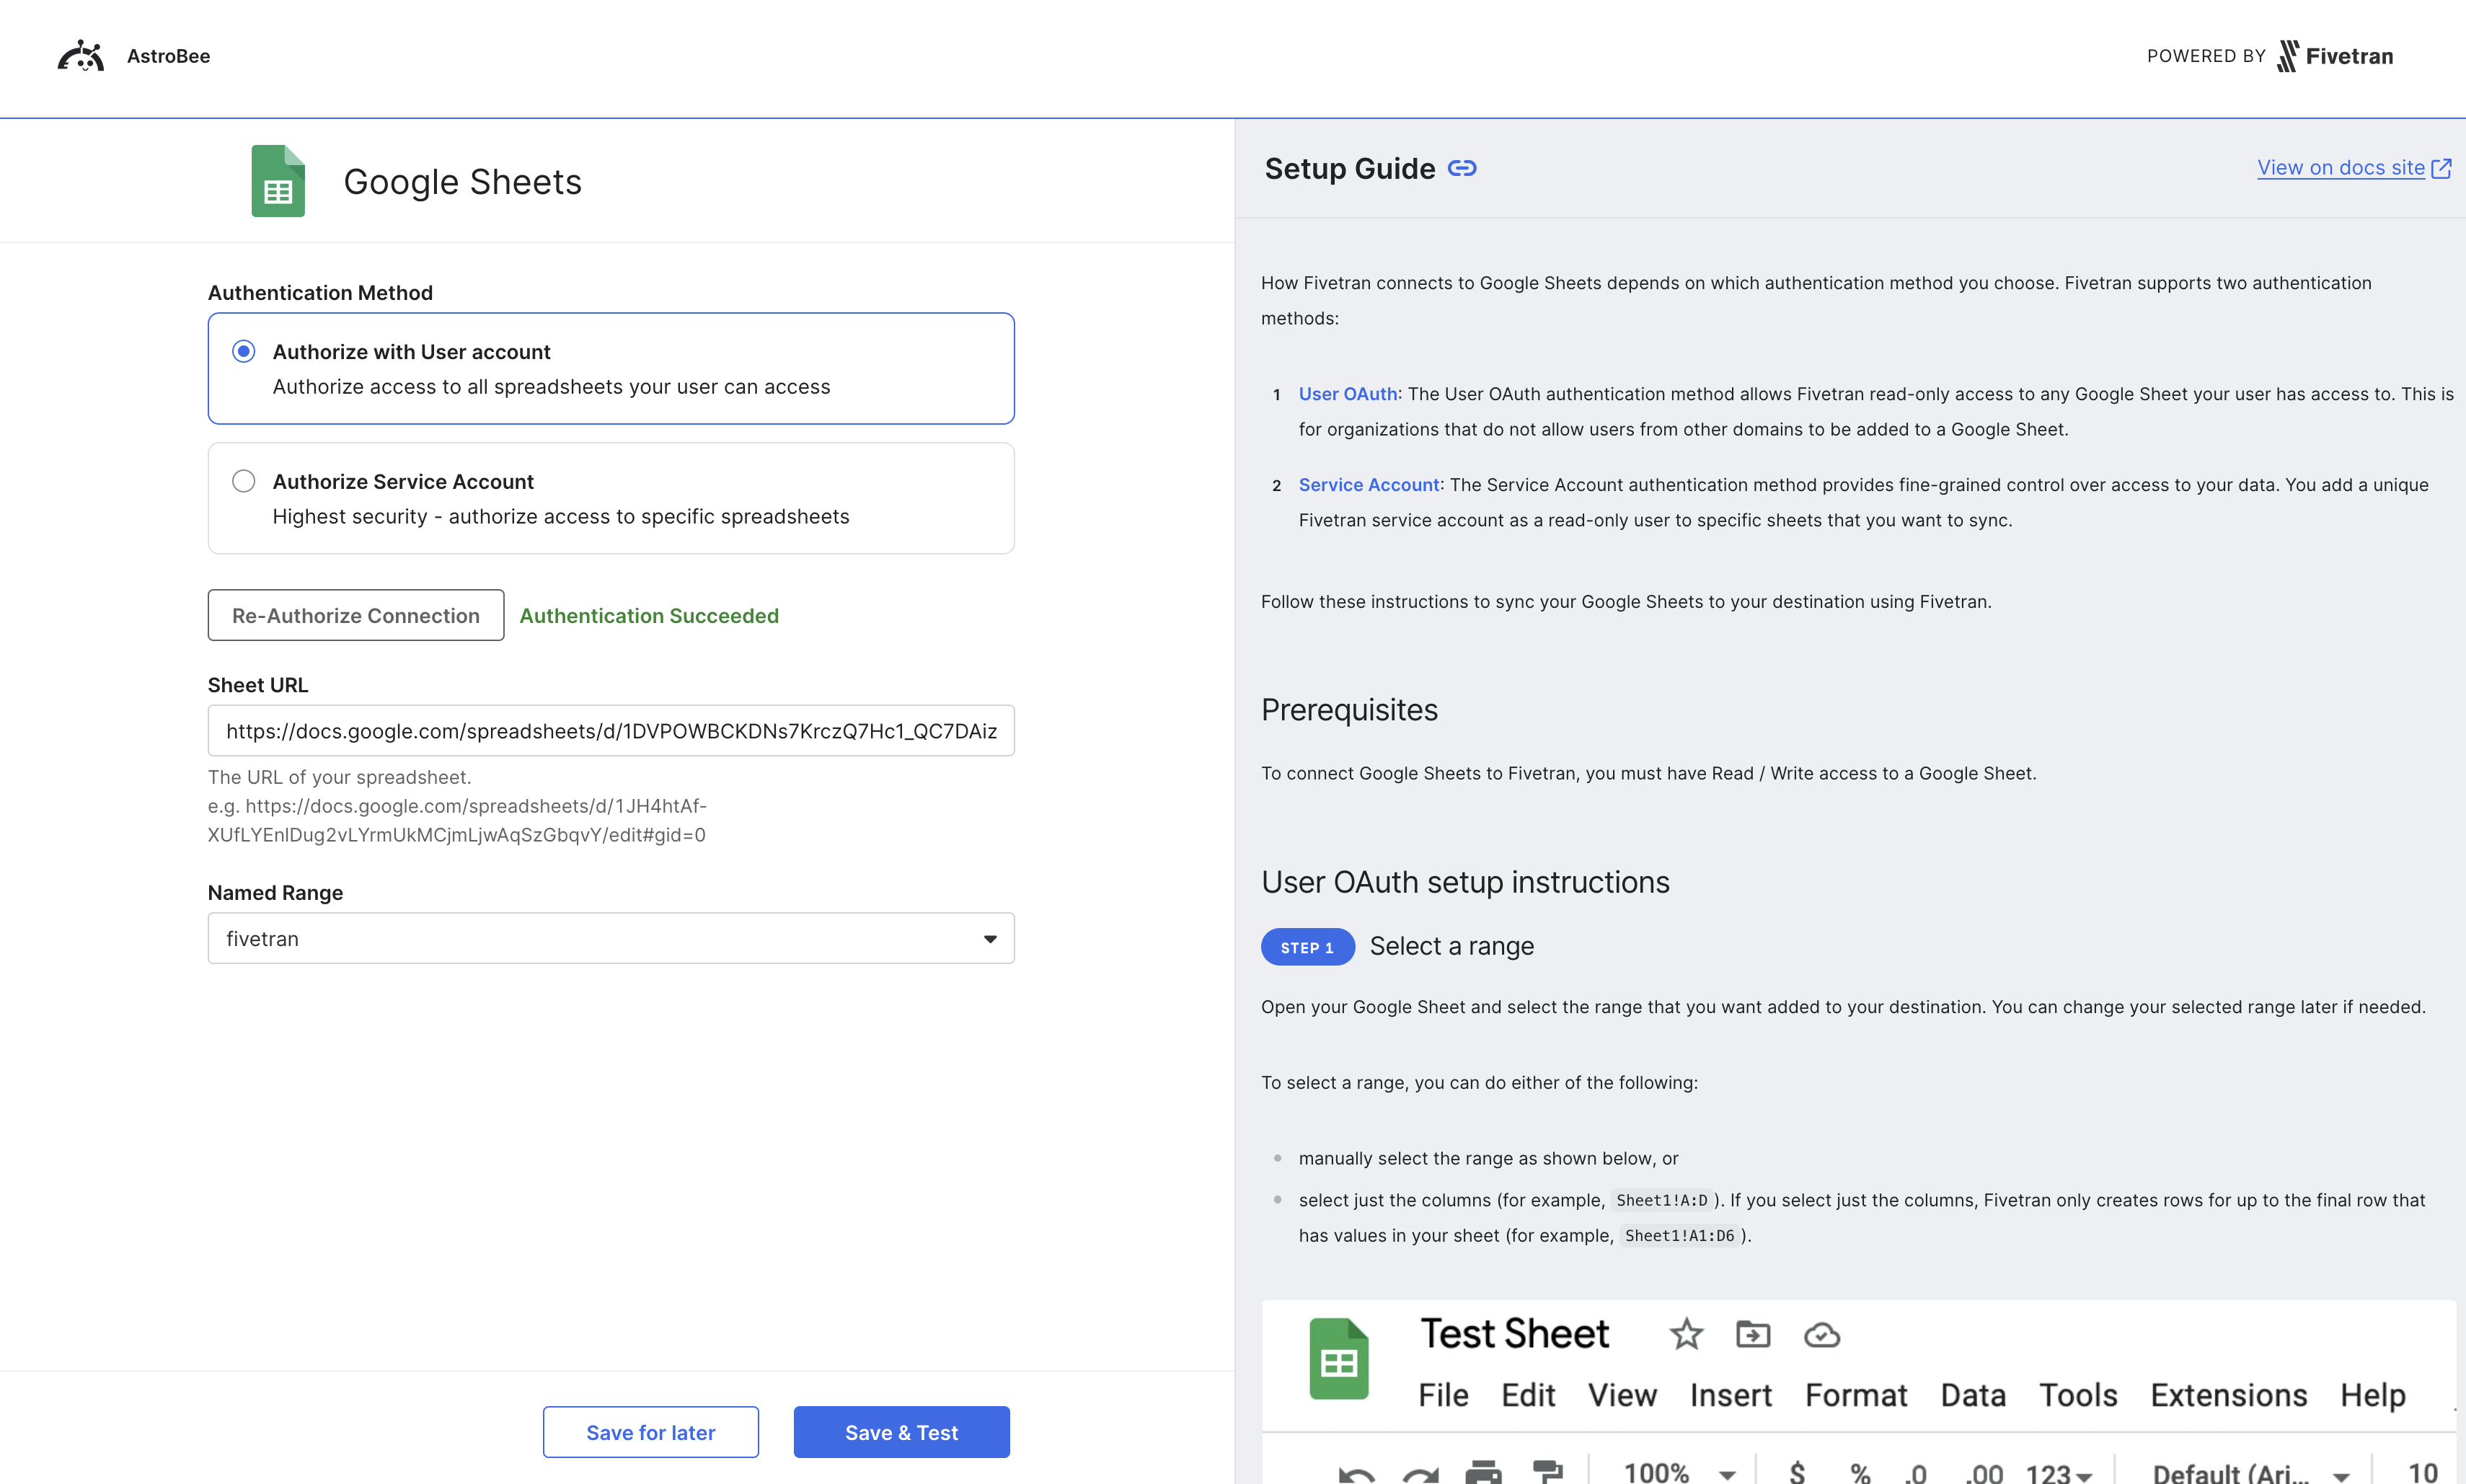Click the Google Sheets file icon
This screenshot has height=1484, width=2466.
point(278,181)
